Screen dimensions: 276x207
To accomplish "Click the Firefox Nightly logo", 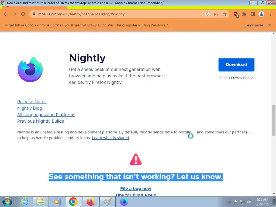I will pos(30,69).
